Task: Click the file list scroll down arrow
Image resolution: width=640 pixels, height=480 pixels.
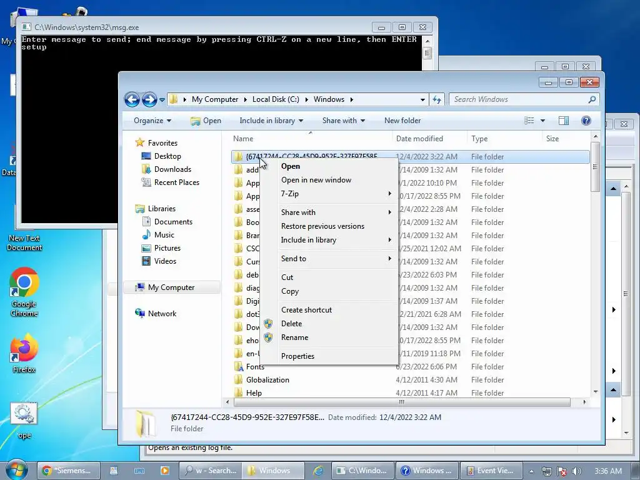Action: click(596, 392)
